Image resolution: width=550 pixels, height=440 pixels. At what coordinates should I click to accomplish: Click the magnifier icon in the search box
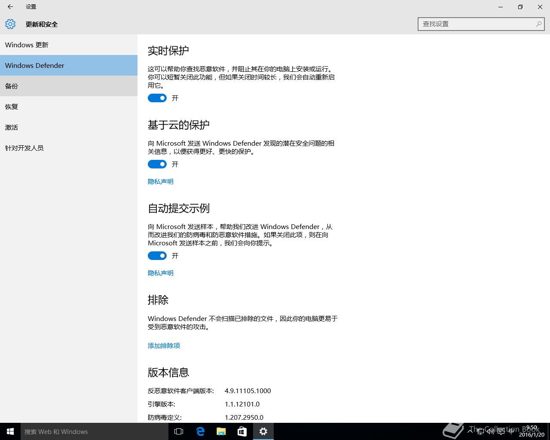(538, 24)
